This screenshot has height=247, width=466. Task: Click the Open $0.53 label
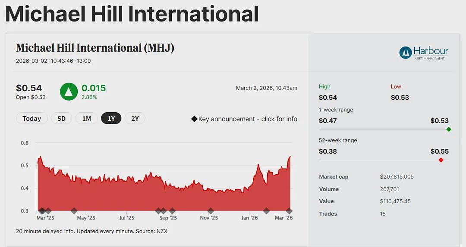[31, 97]
